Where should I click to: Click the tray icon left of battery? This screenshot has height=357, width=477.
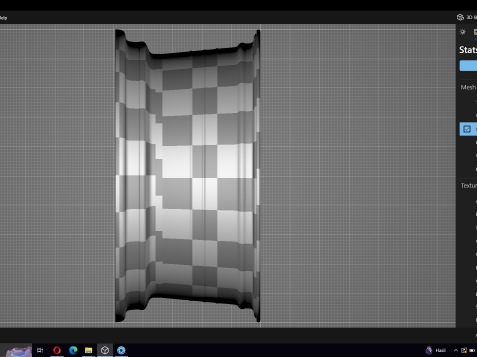pos(464,350)
